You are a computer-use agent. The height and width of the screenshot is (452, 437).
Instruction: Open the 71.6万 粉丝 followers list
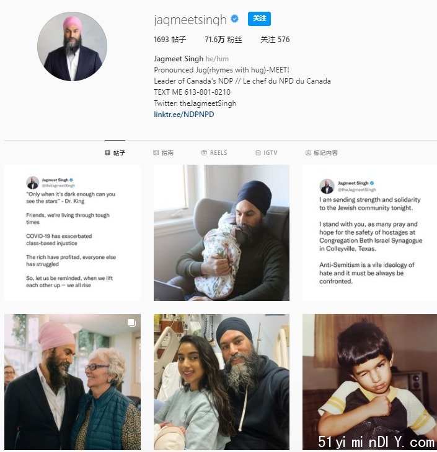[x=223, y=40]
